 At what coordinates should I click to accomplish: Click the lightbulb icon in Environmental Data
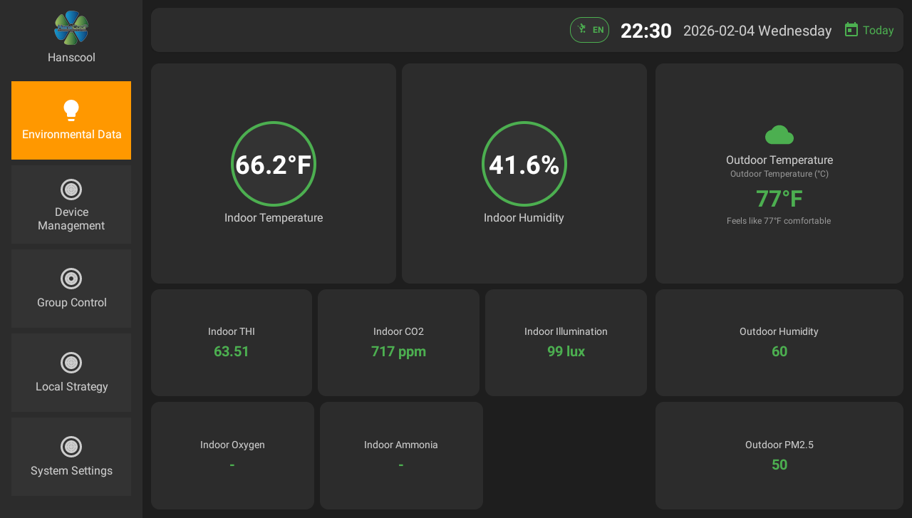click(71, 110)
